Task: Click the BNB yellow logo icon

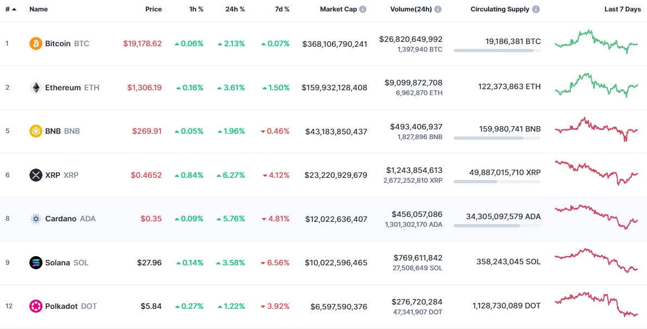Action: [36, 131]
